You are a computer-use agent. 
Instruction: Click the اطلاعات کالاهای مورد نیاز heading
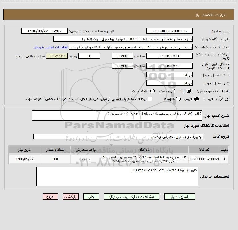click(x=206, y=126)
